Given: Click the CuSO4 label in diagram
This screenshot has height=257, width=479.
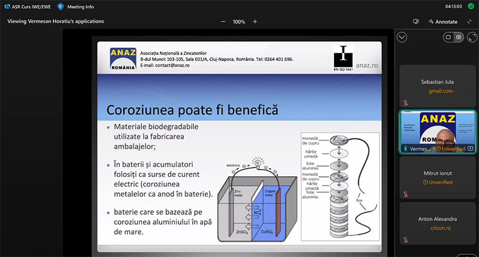Looking at the screenshot, I should (x=267, y=232).
